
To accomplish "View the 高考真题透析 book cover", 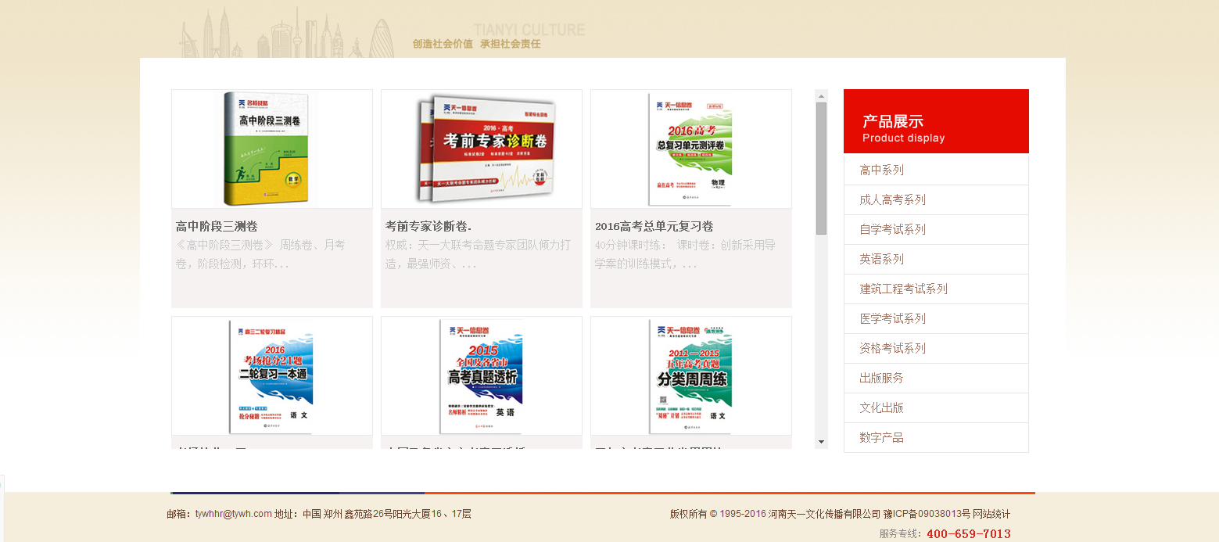I will coord(481,375).
